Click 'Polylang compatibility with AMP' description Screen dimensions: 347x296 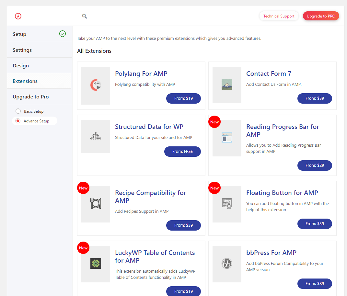[145, 84]
